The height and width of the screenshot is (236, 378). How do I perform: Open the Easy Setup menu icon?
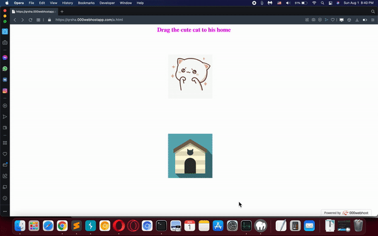pyautogui.click(x=373, y=20)
